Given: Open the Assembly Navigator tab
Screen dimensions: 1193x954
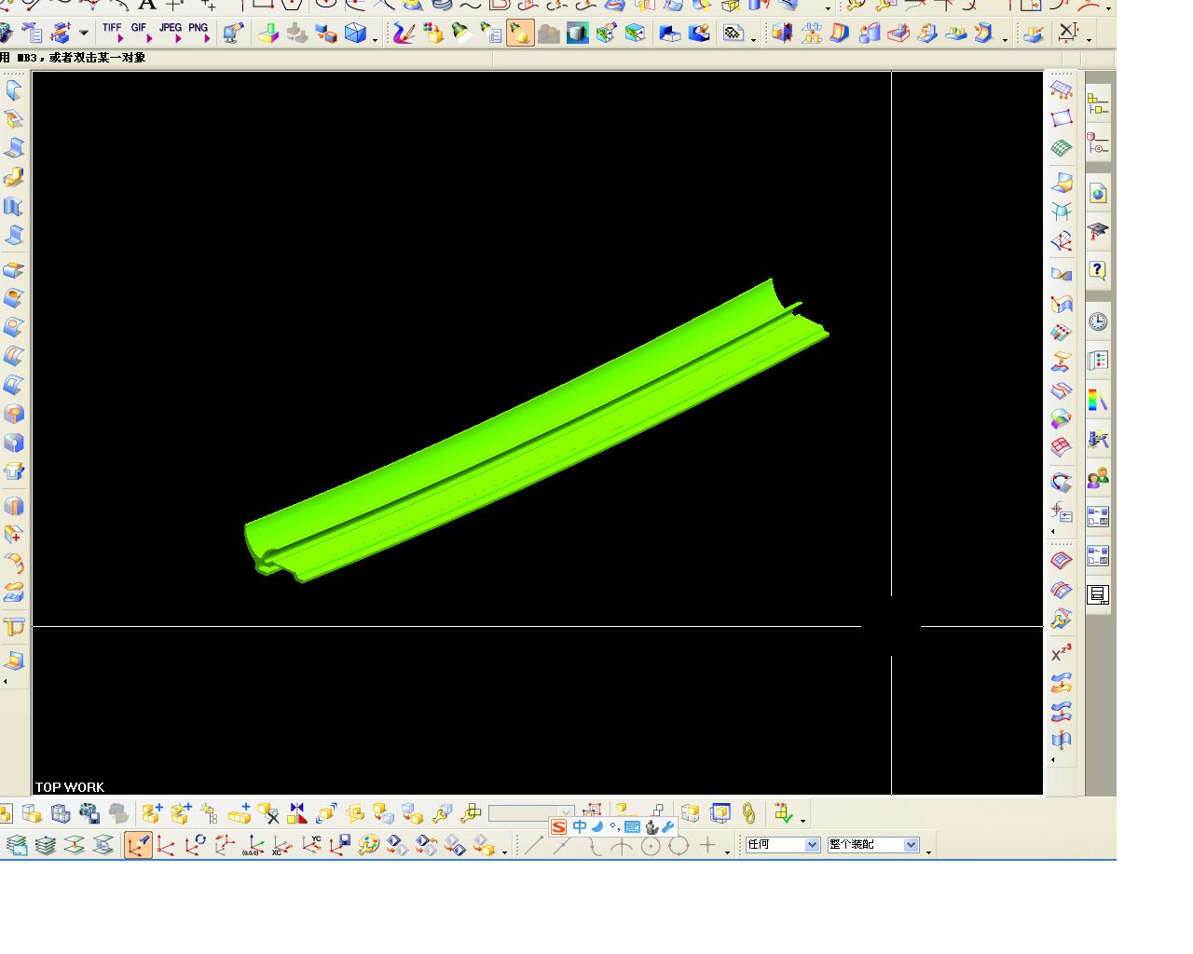Looking at the screenshot, I should [1098, 105].
